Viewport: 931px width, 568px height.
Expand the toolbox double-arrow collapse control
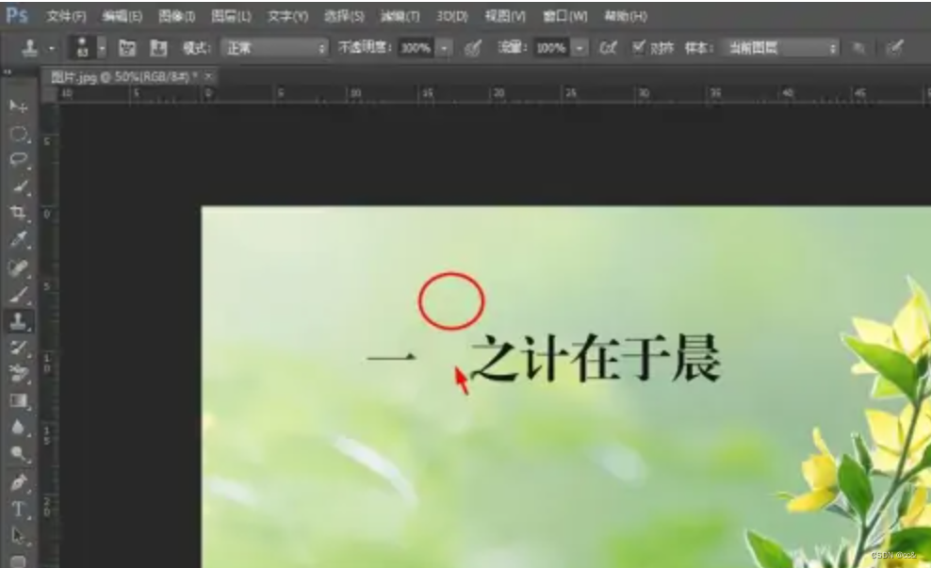(x=8, y=73)
